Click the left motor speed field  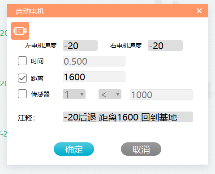80,46
